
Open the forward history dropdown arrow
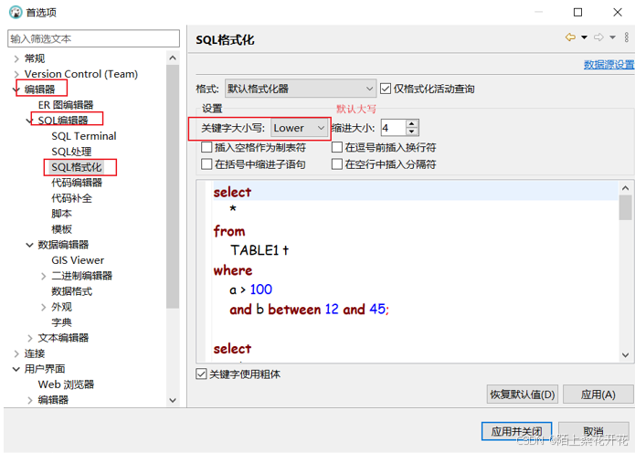coord(612,37)
